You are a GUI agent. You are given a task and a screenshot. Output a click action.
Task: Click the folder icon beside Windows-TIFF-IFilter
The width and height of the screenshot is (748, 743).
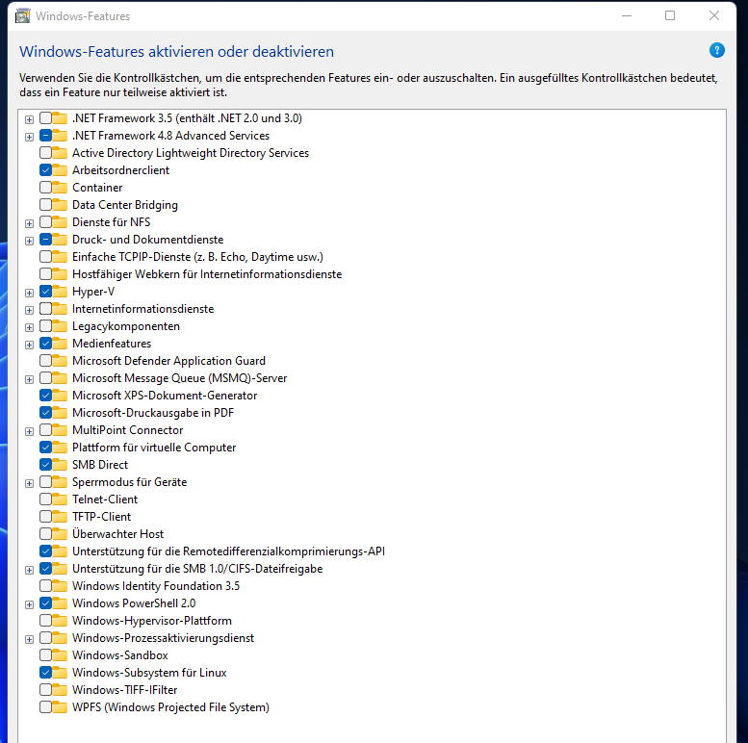click(60, 690)
